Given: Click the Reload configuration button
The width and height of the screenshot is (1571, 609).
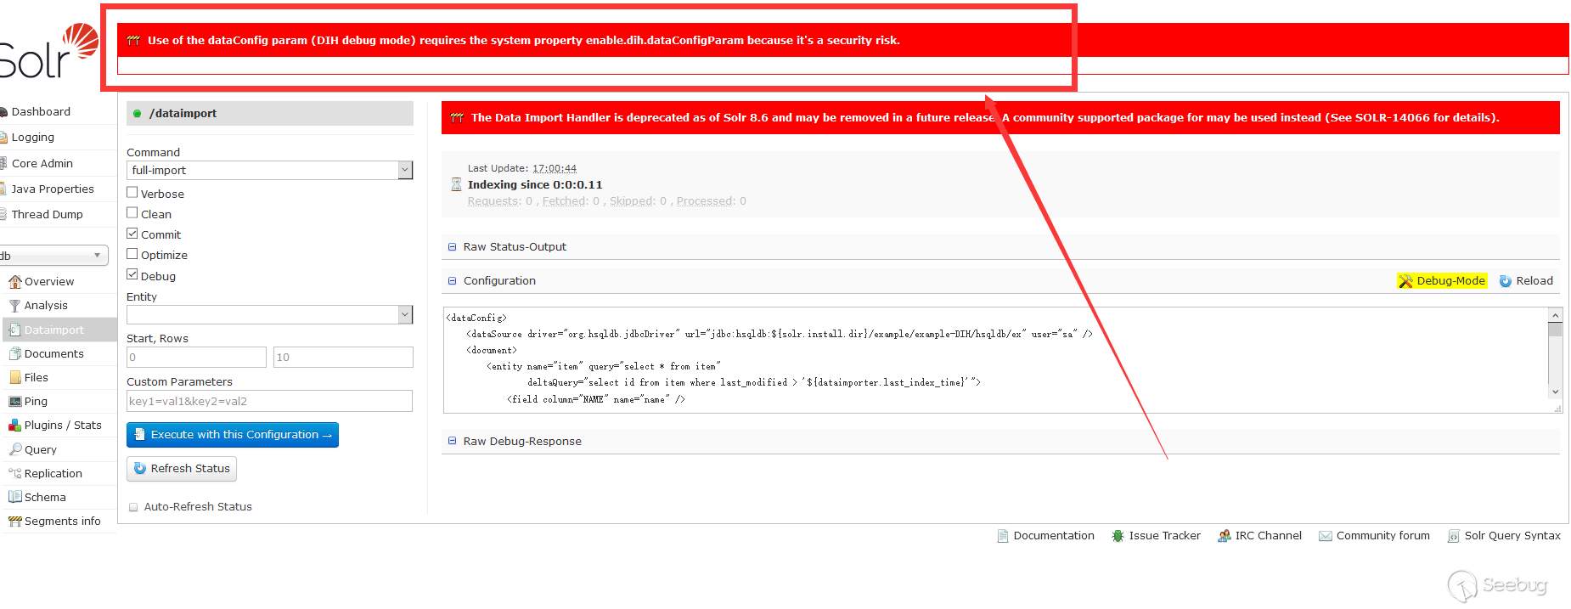Looking at the screenshot, I should 1526,281.
